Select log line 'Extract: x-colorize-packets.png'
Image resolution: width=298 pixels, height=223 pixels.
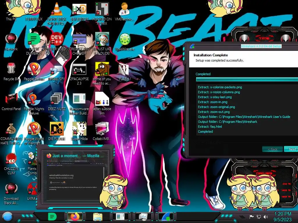pyautogui.click(x=220, y=87)
